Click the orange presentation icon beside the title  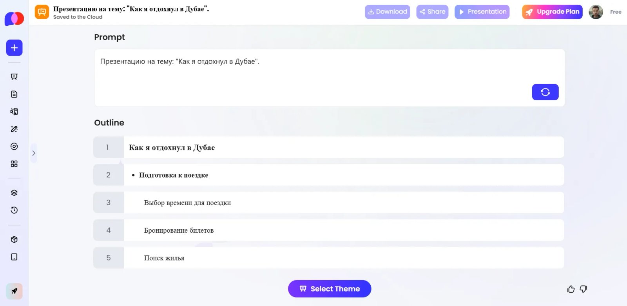(x=42, y=12)
